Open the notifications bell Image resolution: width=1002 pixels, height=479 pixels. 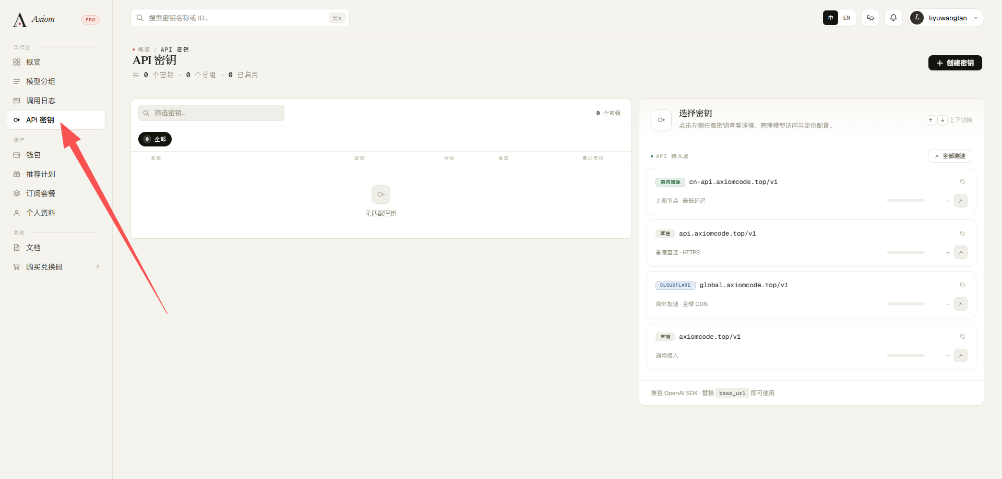click(893, 18)
